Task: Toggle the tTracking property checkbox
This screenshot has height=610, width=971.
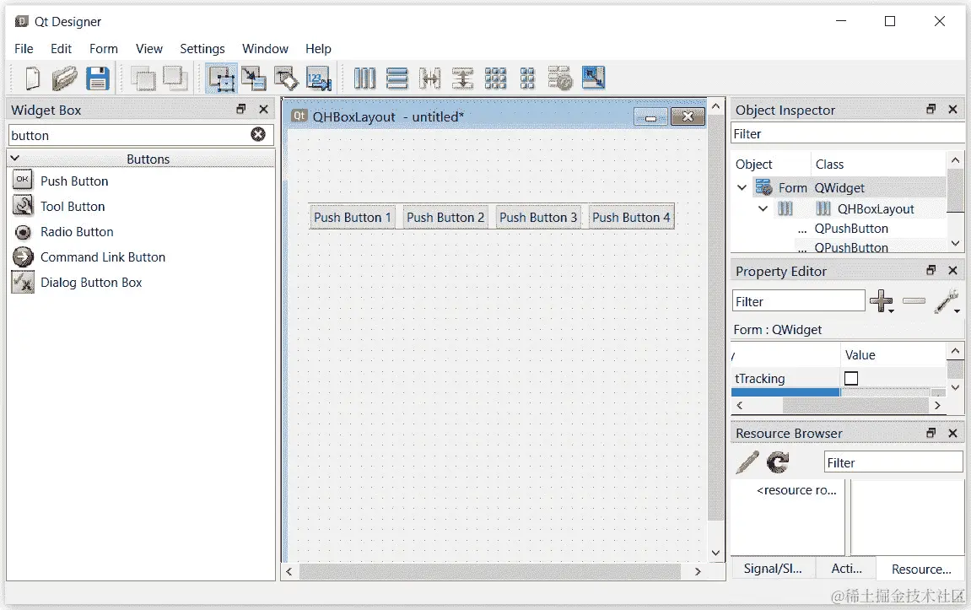Action: click(x=851, y=378)
